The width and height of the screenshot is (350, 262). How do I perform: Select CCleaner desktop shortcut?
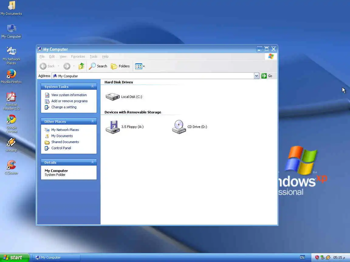point(11,167)
